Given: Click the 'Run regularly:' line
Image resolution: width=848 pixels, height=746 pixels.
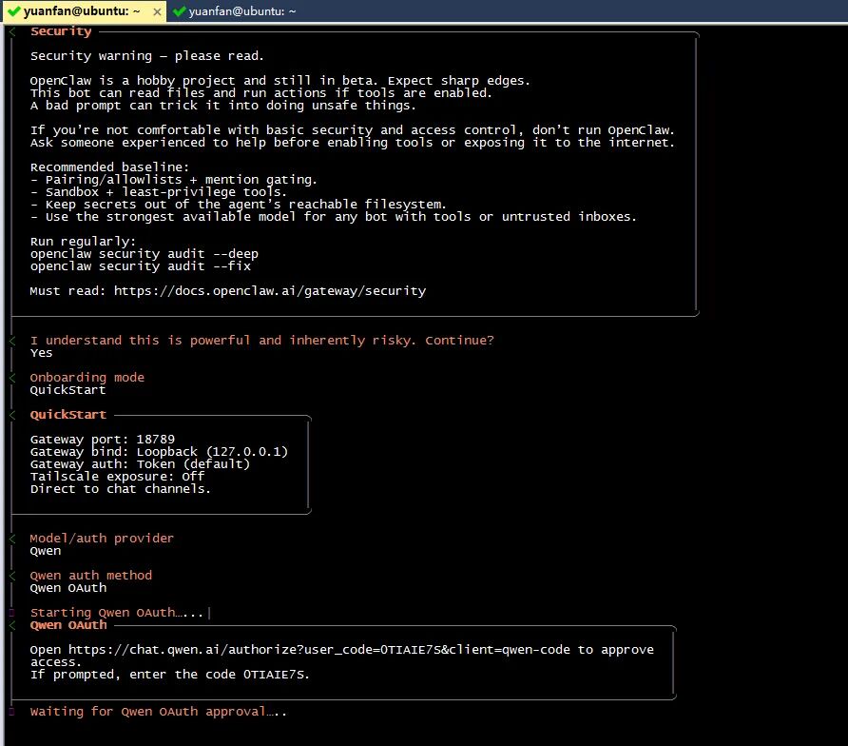Looking at the screenshot, I should [83, 242].
